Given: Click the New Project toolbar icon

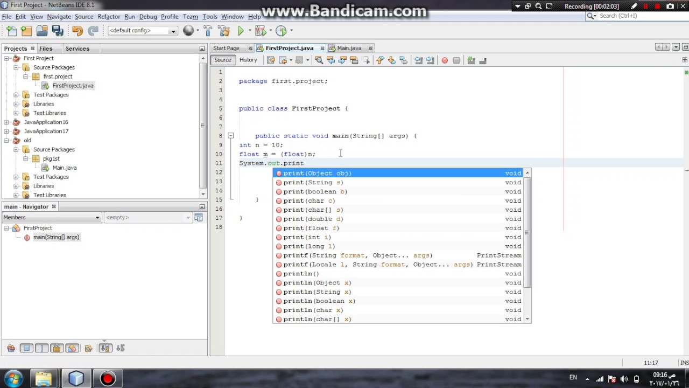Looking at the screenshot, I should tap(26, 31).
